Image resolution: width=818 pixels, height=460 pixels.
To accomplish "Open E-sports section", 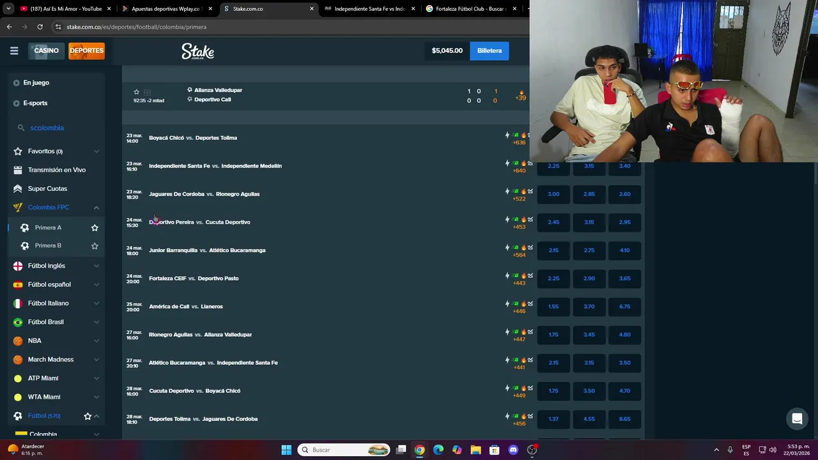I will click(35, 103).
